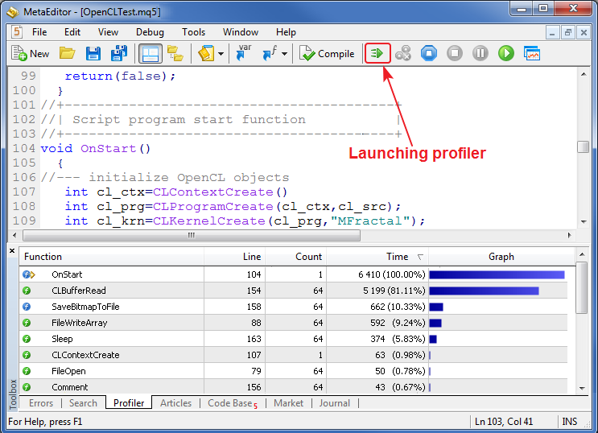The height and width of the screenshot is (433, 598).
Task: Click the blue stop-square toolbar icon
Action: [x=429, y=53]
